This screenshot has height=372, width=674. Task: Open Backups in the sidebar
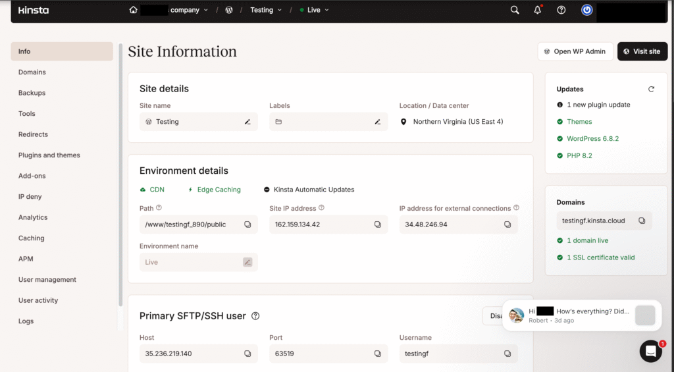click(x=32, y=93)
